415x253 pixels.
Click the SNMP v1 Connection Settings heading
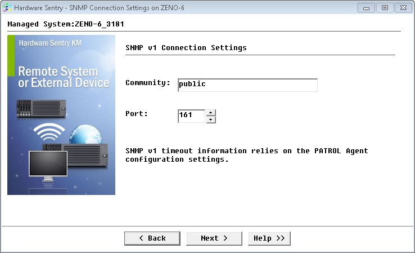pyautogui.click(x=186, y=48)
